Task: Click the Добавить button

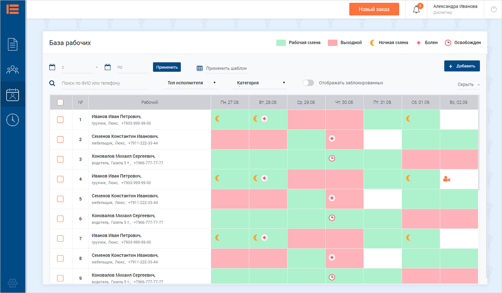Action: tap(462, 66)
